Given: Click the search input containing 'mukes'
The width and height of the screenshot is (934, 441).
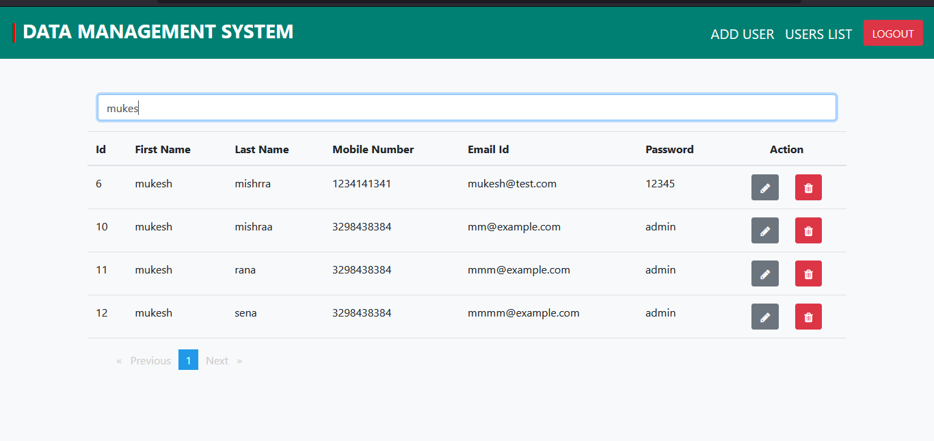Looking at the screenshot, I should click(x=467, y=107).
